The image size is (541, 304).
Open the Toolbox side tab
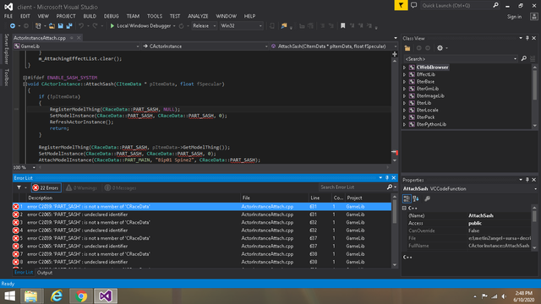click(6, 77)
